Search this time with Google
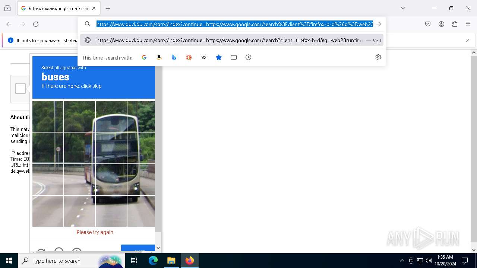Screen dimensions: 477x268 144,57
